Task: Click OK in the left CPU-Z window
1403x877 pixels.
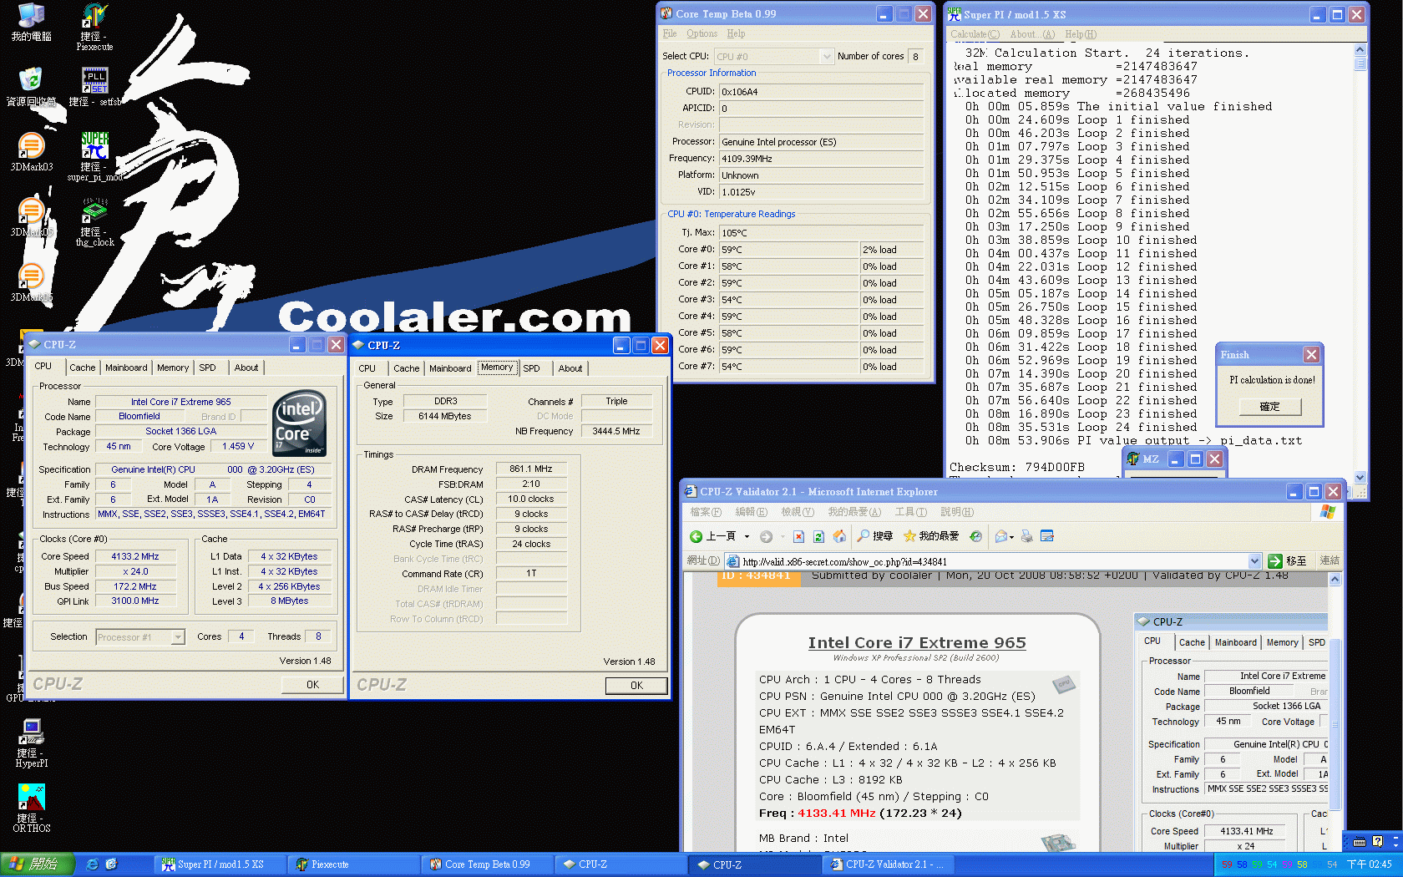Action: pyautogui.click(x=312, y=685)
